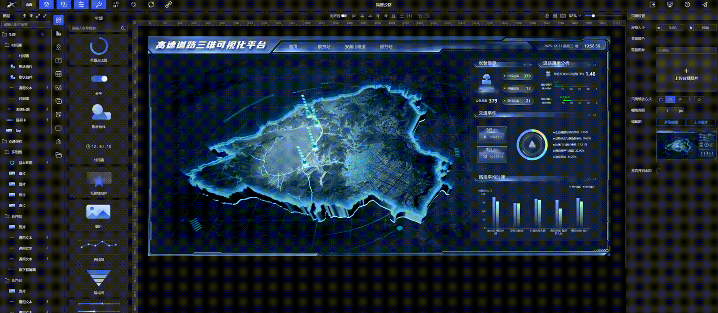Select the folder category icon
This screenshot has width=718, height=313.
coord(59,155)
